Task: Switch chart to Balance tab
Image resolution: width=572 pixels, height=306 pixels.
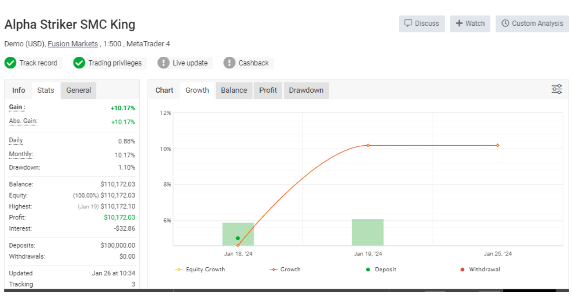Action: coord(234,90)
